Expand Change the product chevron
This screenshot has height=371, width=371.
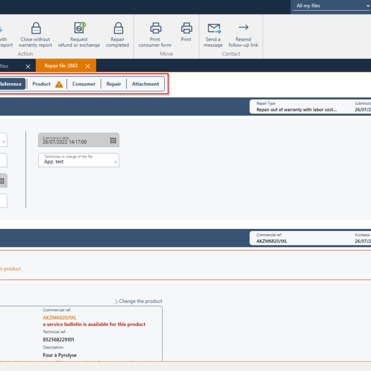coord(116,301)
